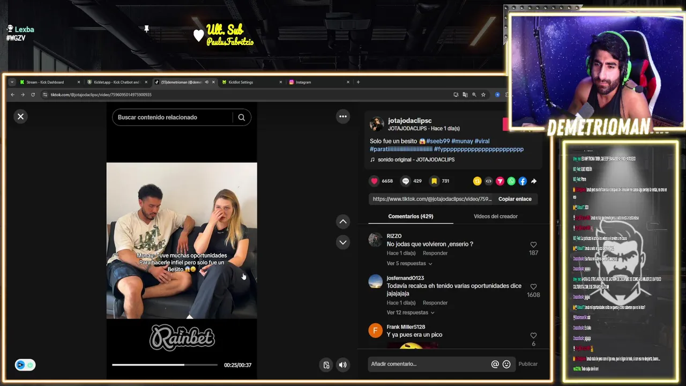Go to next video with down chevron

[343, 242]
